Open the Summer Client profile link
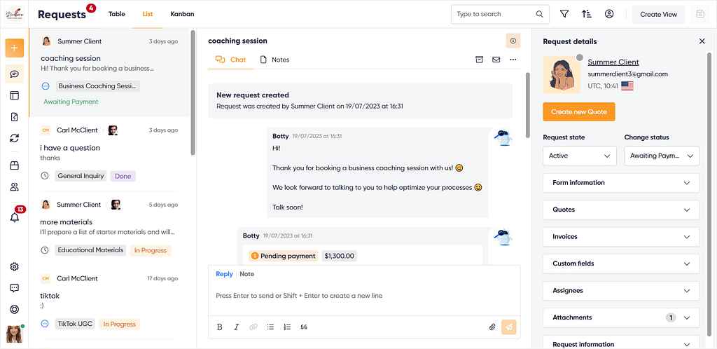The width and height of the screenshot is (717, 349). point(613,62)
